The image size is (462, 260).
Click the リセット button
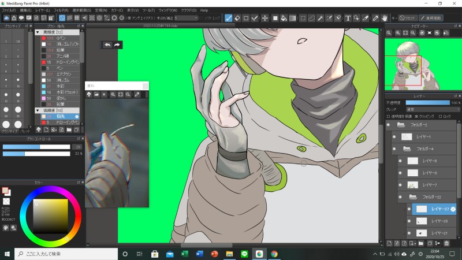408,18
